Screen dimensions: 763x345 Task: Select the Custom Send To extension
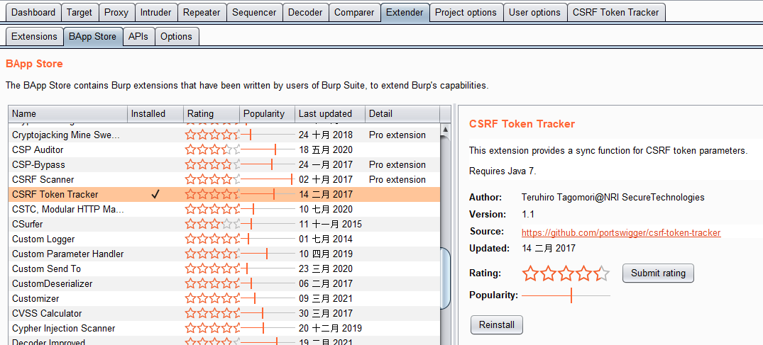(x=224, y=268)
